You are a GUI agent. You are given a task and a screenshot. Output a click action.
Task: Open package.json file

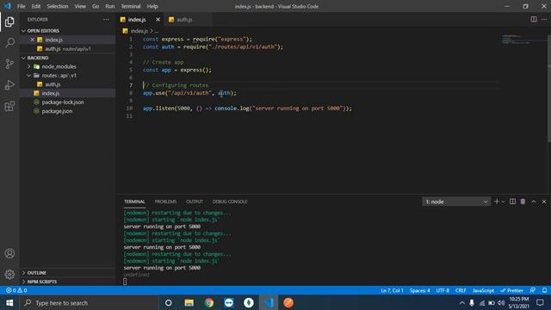57,111
